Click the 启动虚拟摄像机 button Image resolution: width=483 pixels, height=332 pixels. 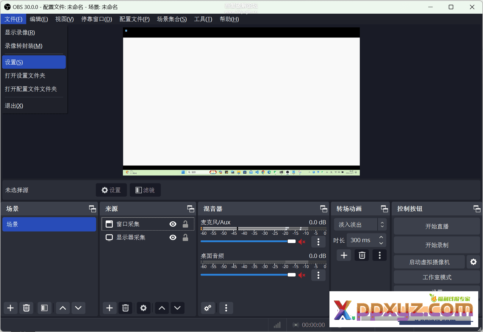click(x=429, y=262)
